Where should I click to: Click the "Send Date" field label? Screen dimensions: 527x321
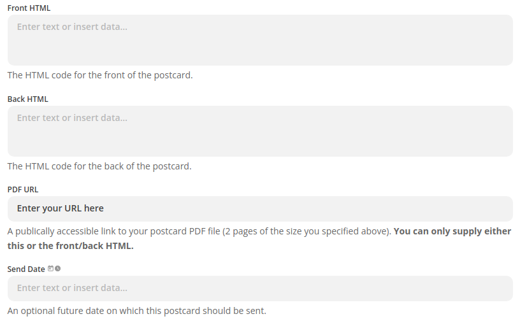pyautogui.click(x=26, y=269)
